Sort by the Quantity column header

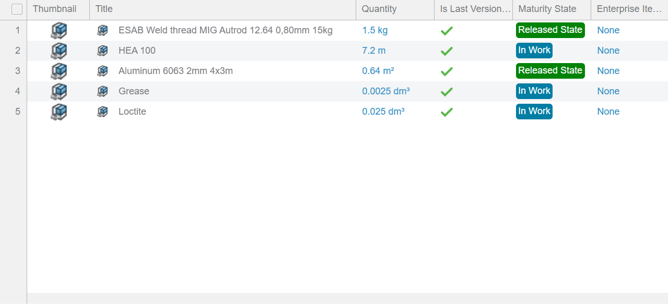pos(379,9)
